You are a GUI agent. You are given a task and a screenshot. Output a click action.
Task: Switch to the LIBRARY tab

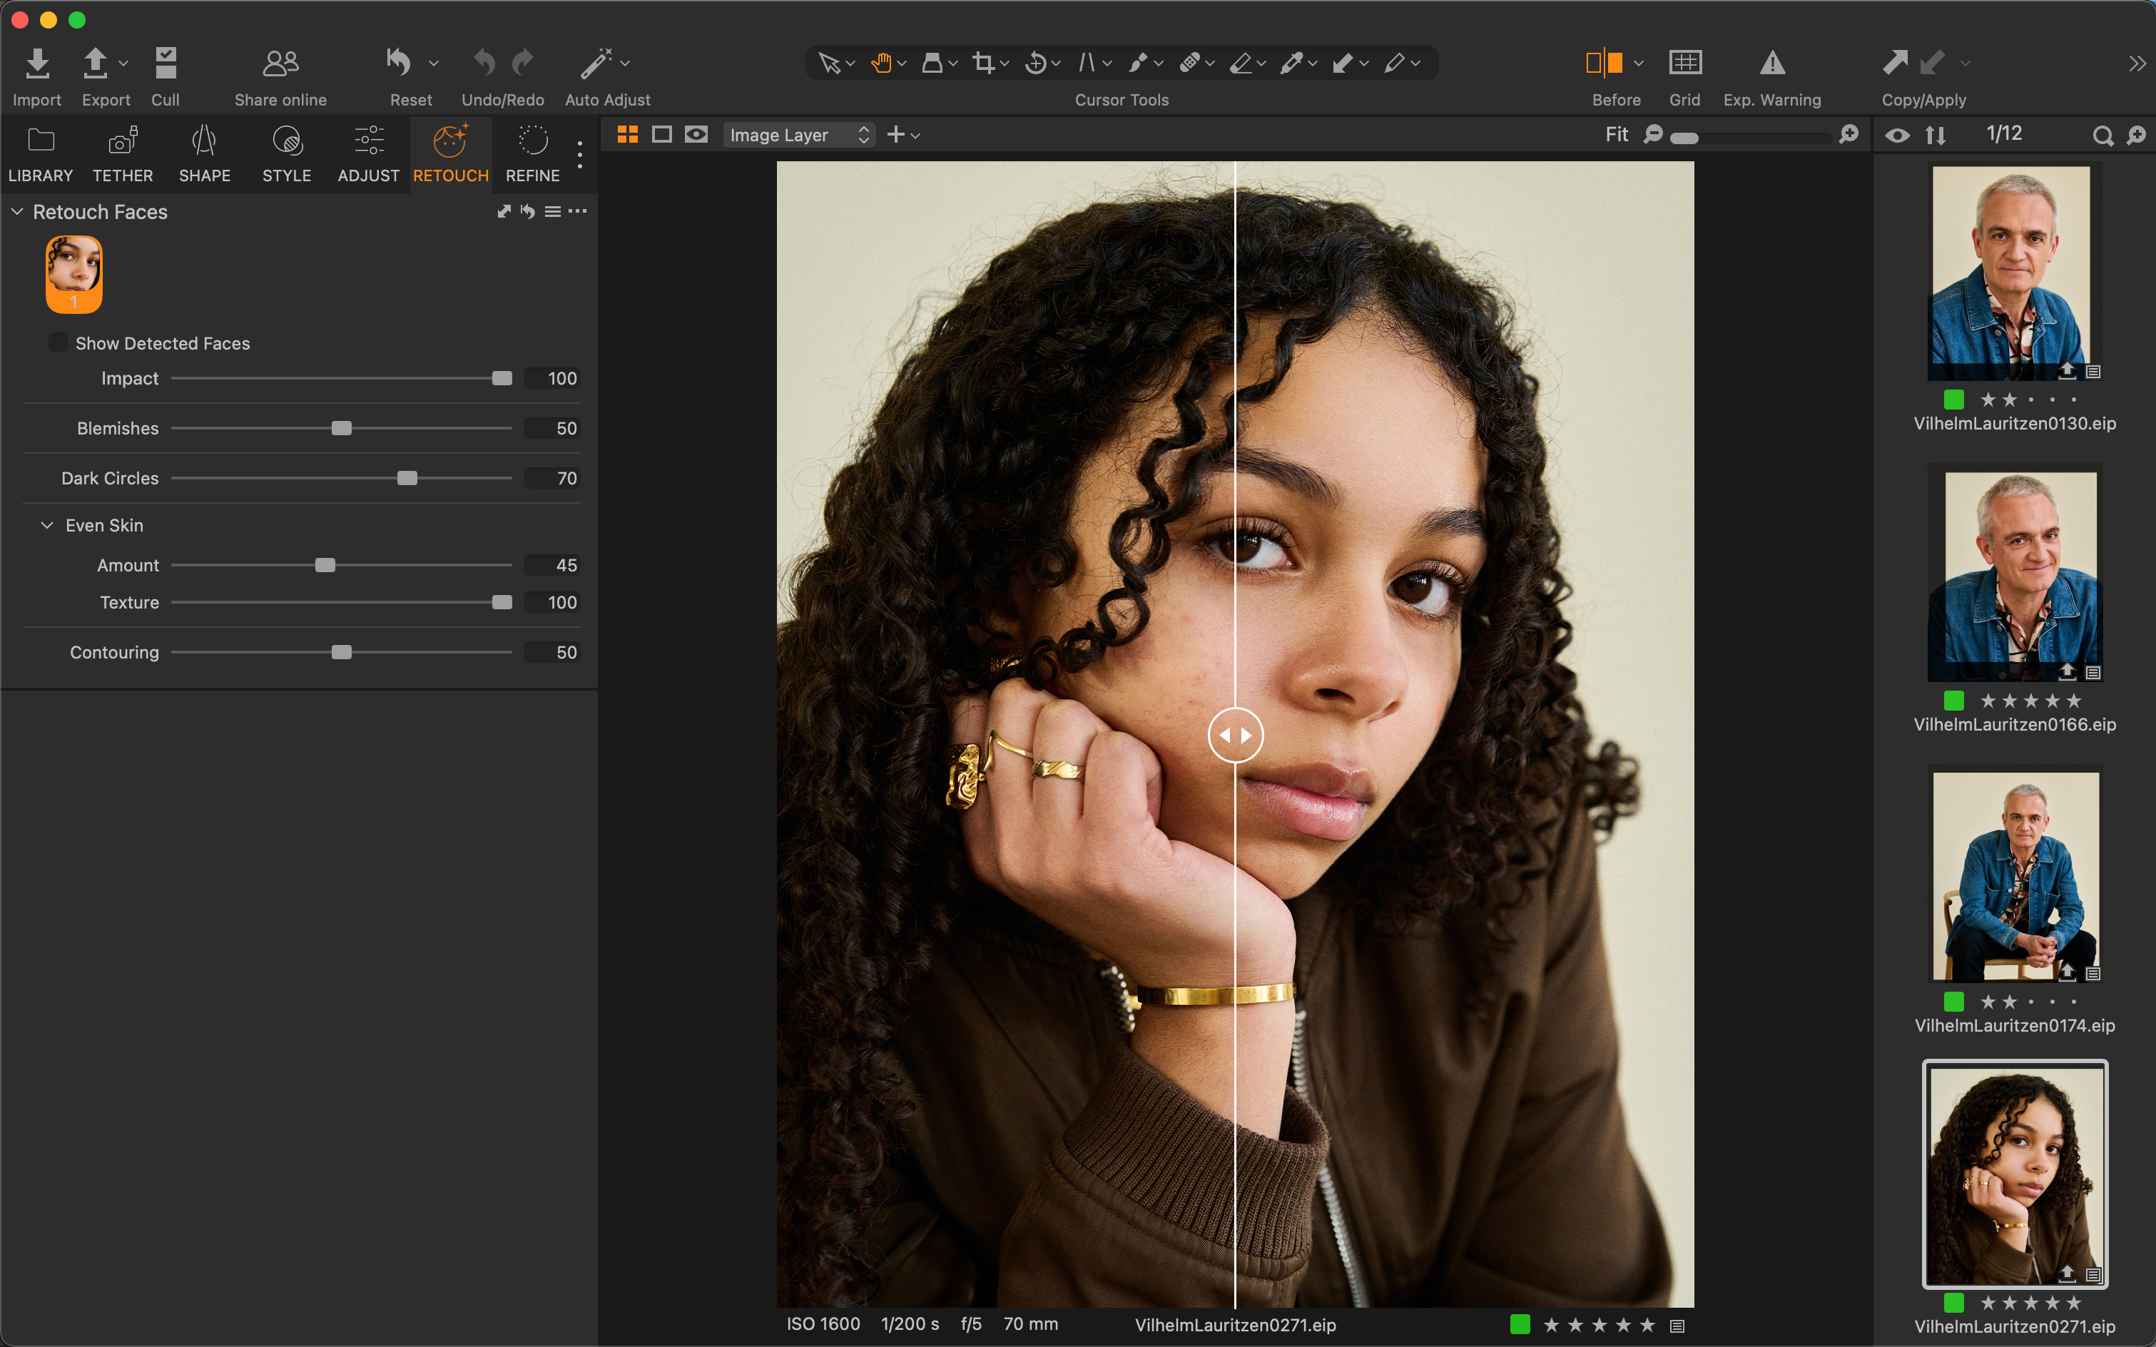(x=40, y=153)
